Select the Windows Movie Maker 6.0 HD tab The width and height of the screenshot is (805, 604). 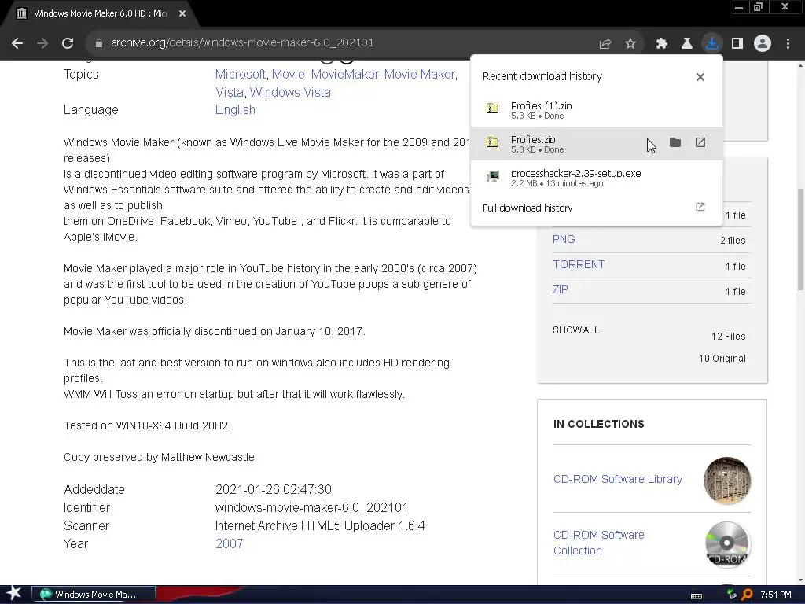100,14
